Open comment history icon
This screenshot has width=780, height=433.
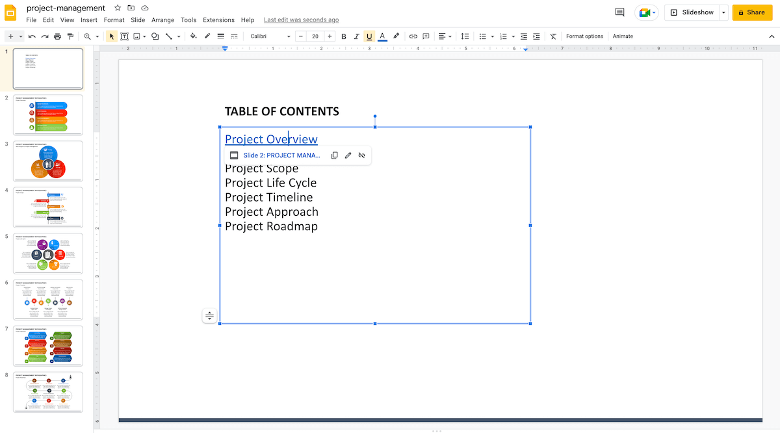point(619,12)
